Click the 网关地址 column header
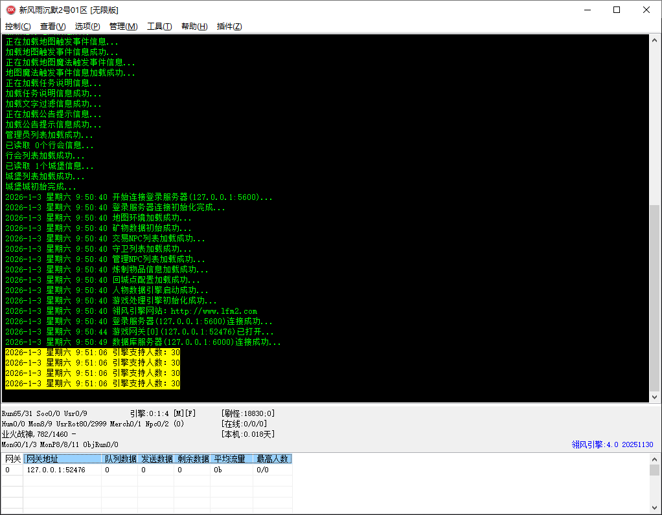The image size is (662, 515). point(63,459)
